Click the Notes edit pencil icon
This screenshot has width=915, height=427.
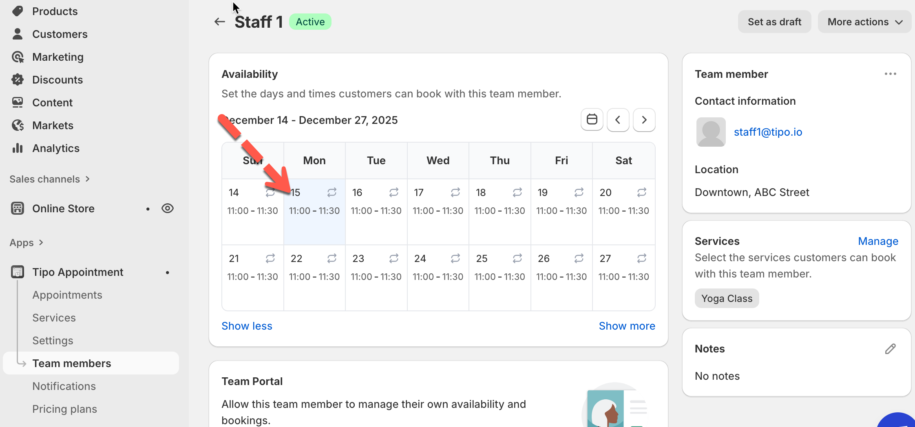(890, 349)
